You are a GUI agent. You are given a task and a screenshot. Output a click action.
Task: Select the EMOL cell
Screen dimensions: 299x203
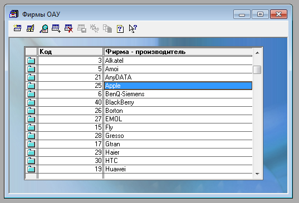178,119
